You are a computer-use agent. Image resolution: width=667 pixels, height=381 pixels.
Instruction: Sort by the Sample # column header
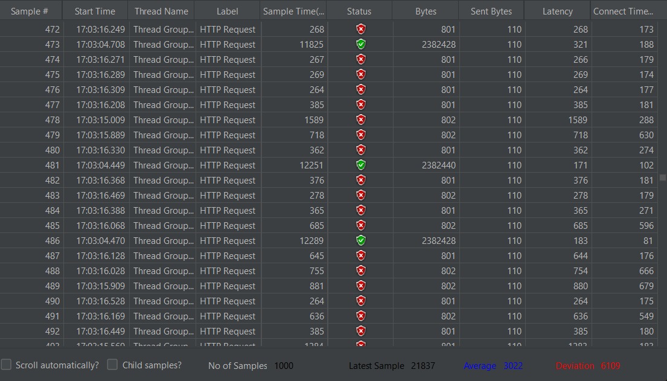coord(30,11)
